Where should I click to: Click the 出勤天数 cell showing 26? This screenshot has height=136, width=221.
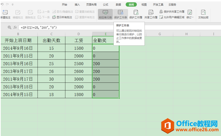click(51, 71)
